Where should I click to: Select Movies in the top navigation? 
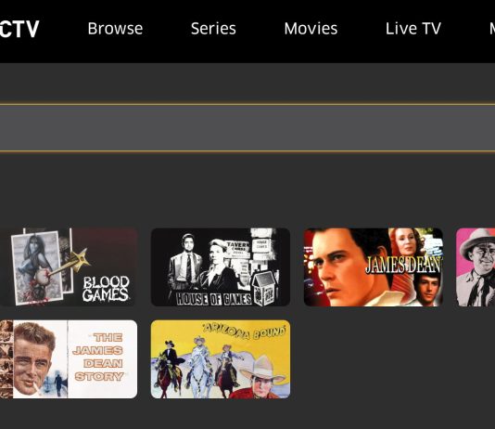coord(311,29)
